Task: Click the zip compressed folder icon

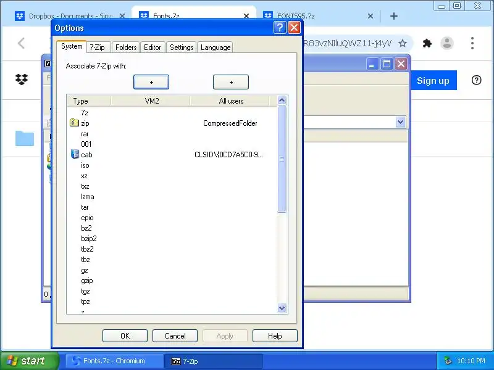Action: point(74,123)
